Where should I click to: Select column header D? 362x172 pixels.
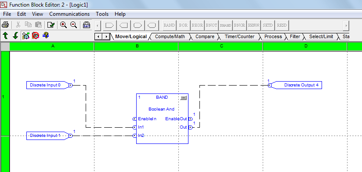pyautogui.click(x=305, y=46)
